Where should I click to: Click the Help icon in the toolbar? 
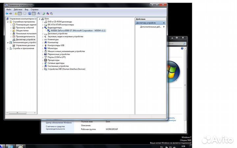click(29, 13)
